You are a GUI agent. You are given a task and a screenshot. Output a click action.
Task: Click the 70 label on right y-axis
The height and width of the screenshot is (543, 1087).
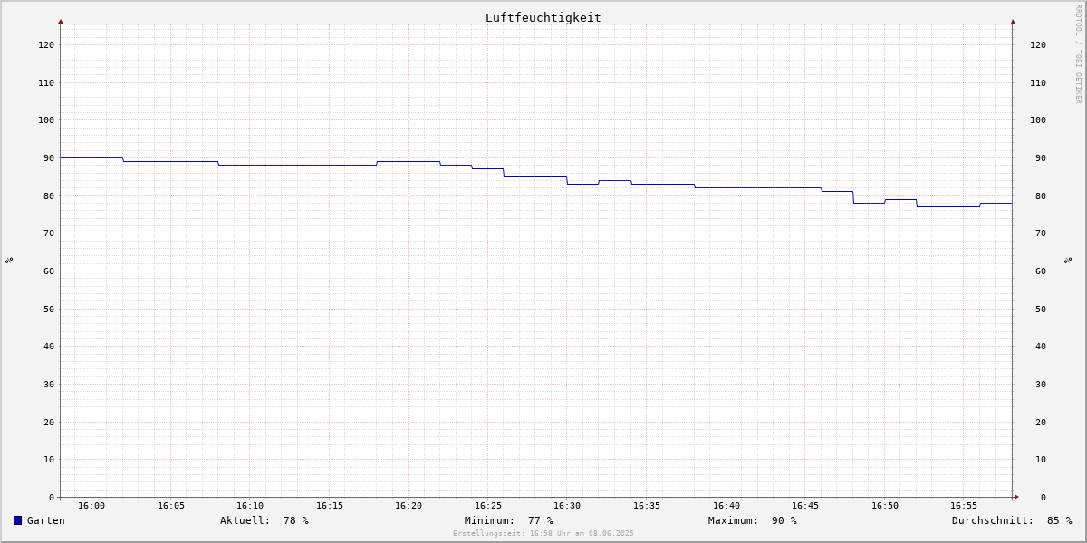[x=1041, y=233]
